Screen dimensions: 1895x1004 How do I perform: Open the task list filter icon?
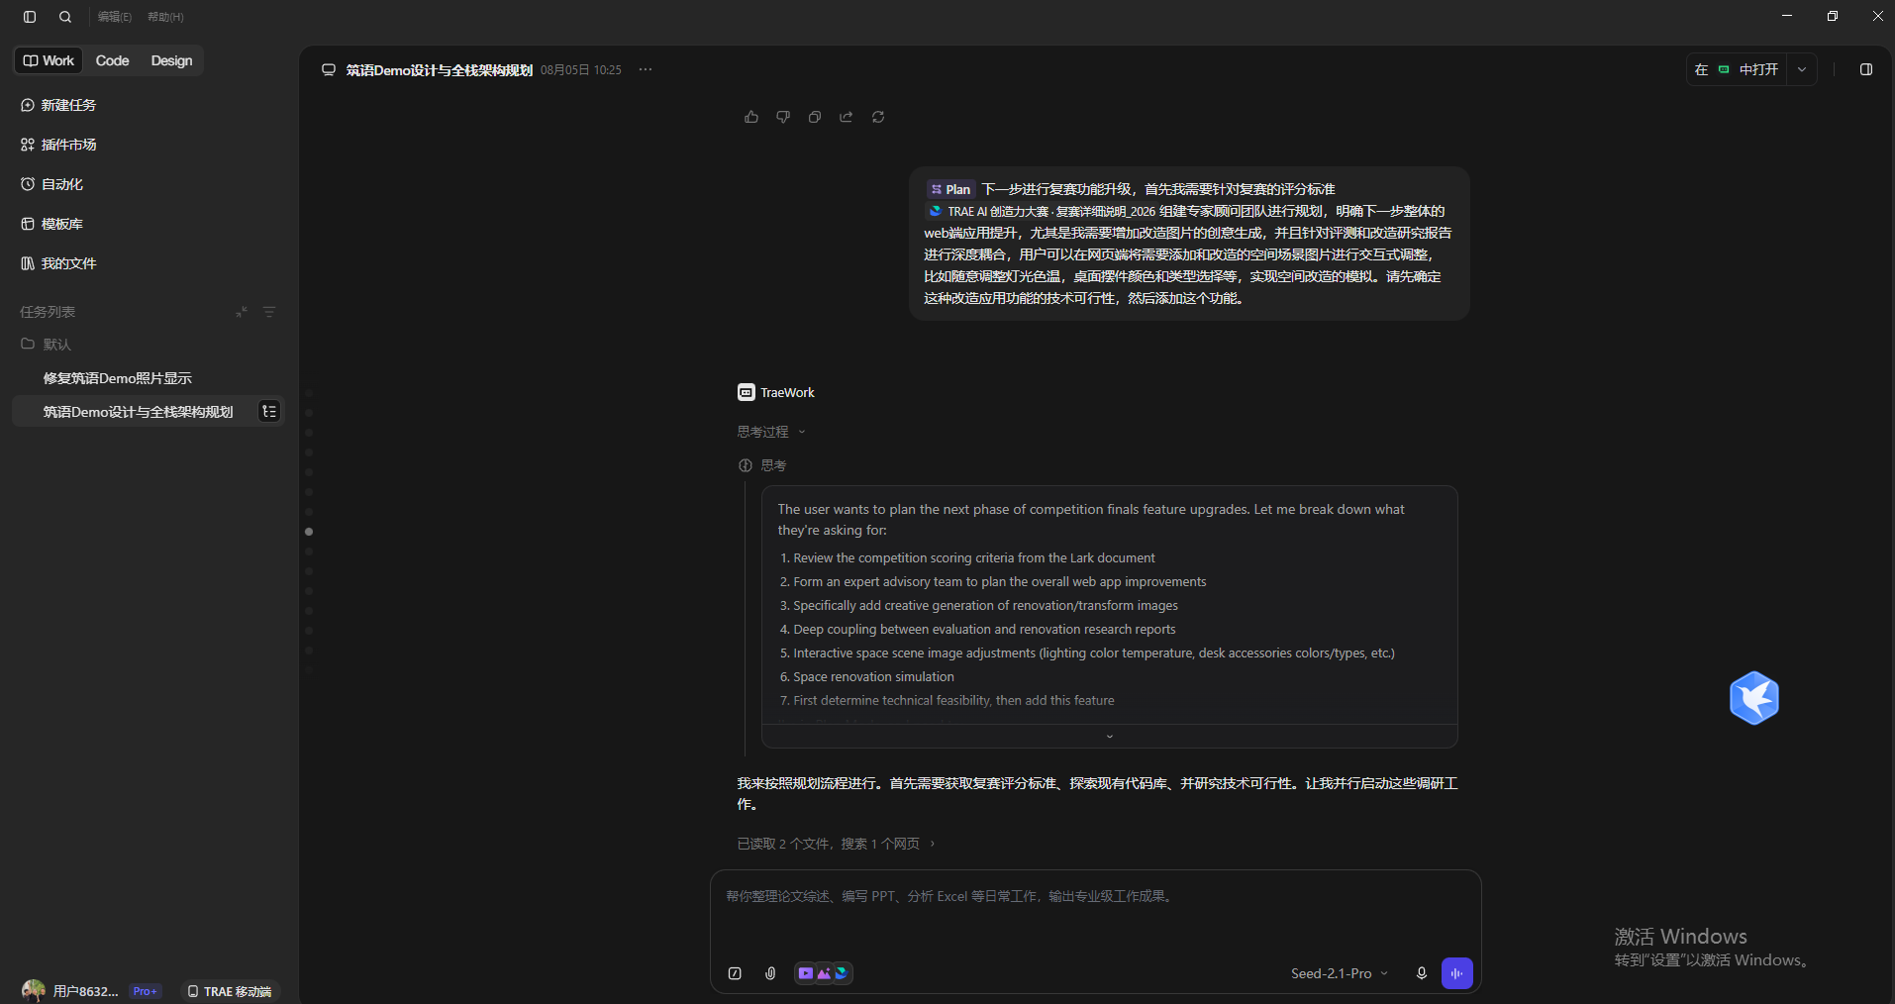269,312
